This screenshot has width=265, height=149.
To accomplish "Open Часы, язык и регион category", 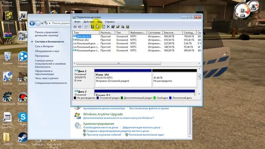I will [x=47, y=78].
